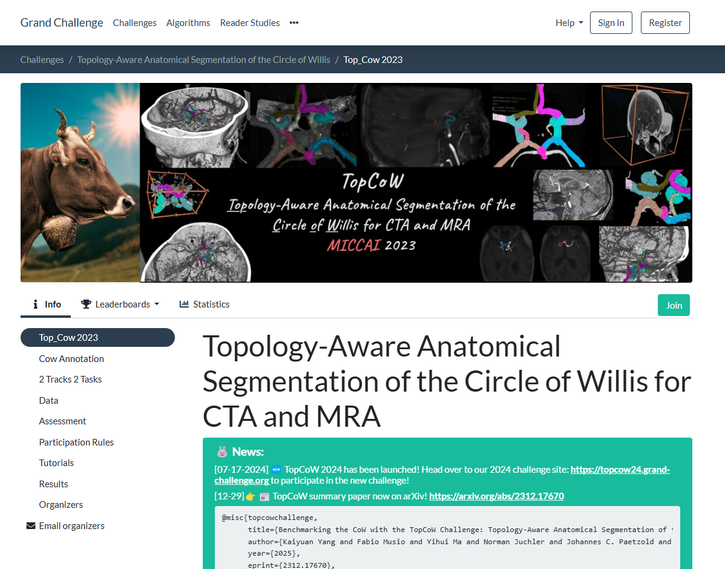Go to Challenges in the breadcrumb
725x569 pixels.
42,60
